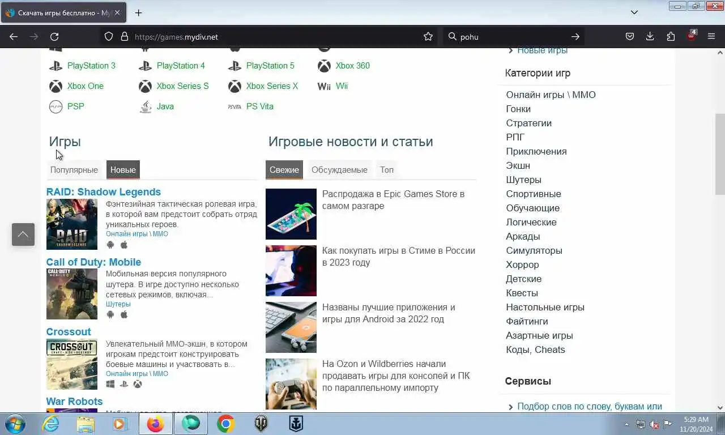Click the scroll-to-top arrow button
The height and width of the screenshot is (435, 725).
pyautogui.click(x=23, y=234)
